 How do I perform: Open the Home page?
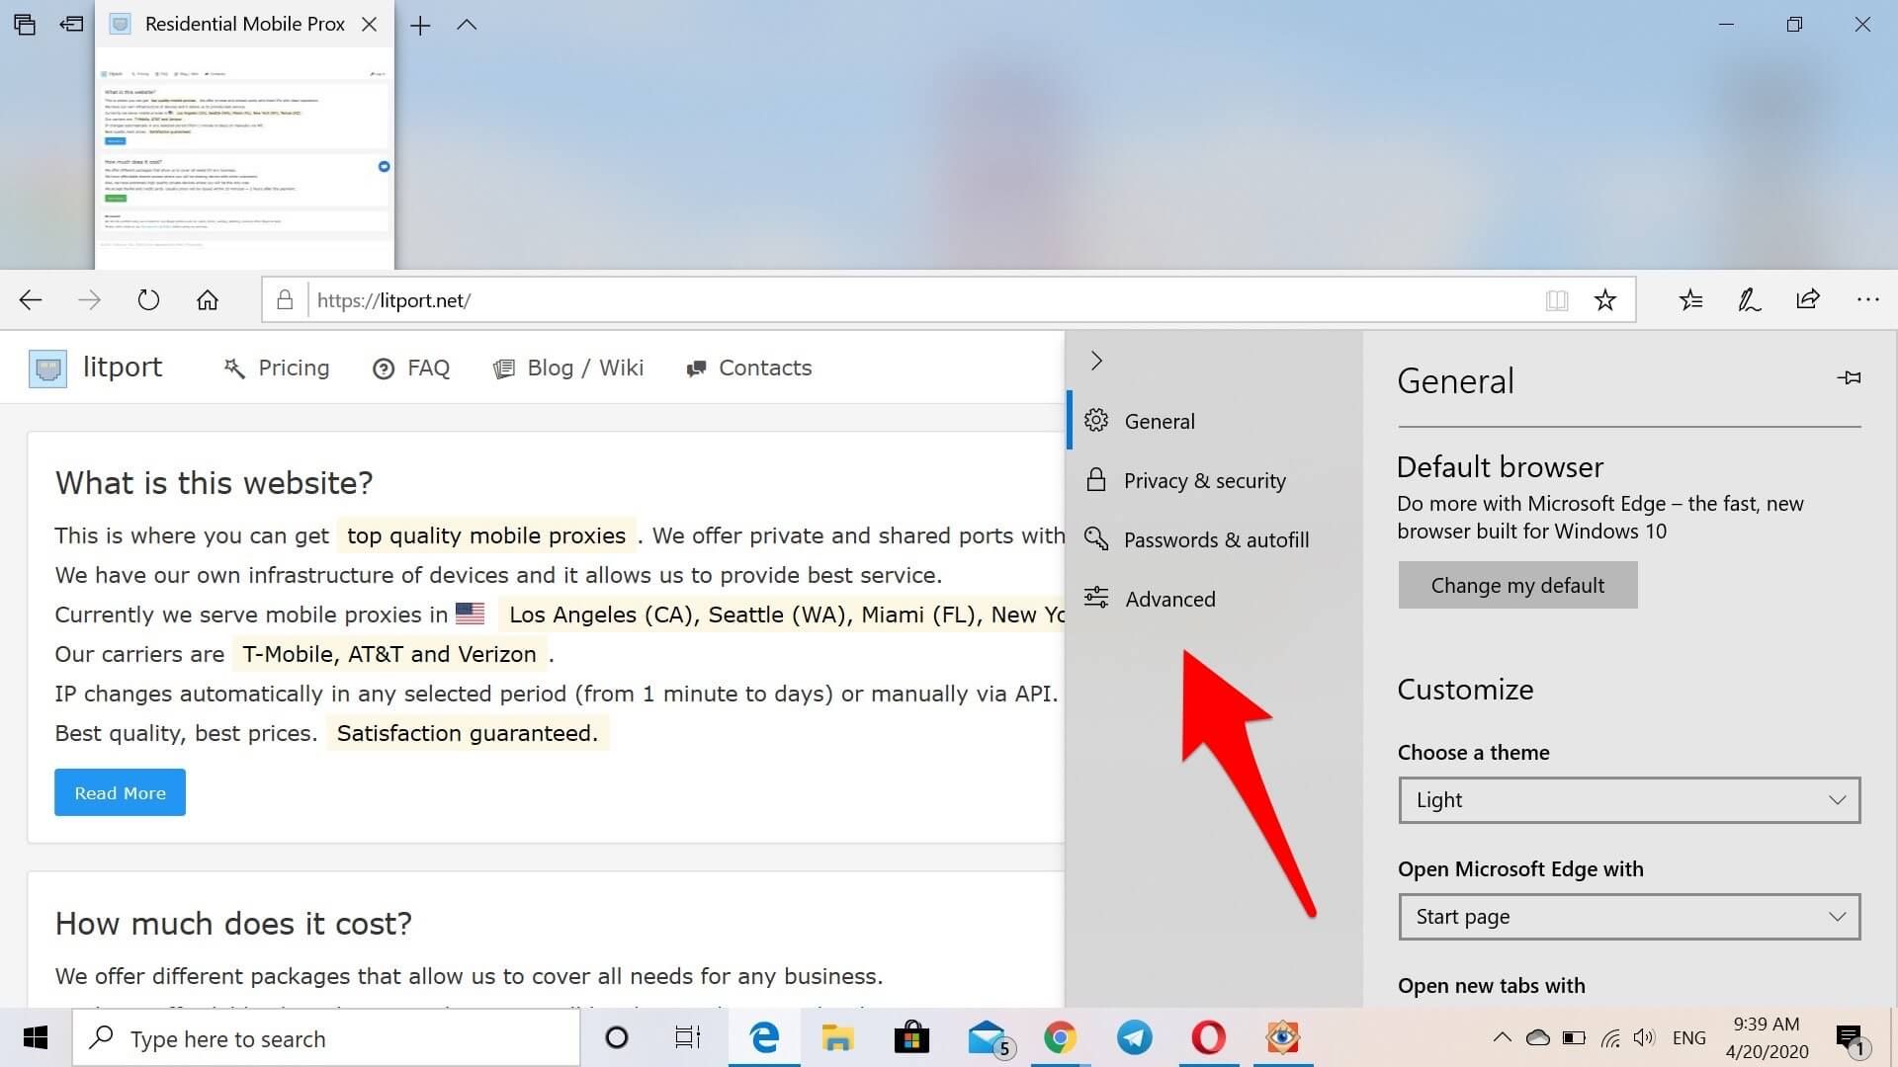point(207,300)
